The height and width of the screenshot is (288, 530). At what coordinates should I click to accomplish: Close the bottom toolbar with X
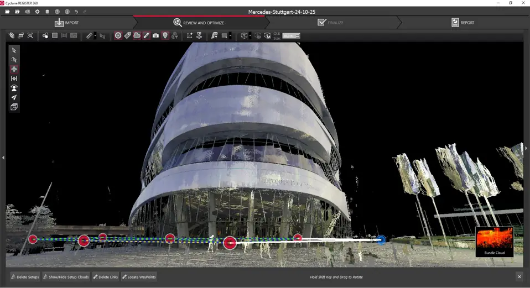519,277
